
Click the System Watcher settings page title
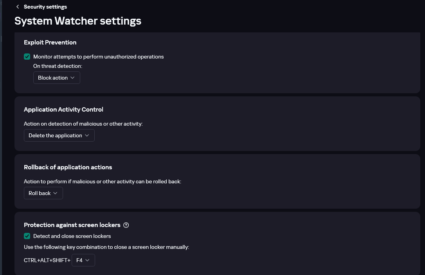tap(78, 21)
